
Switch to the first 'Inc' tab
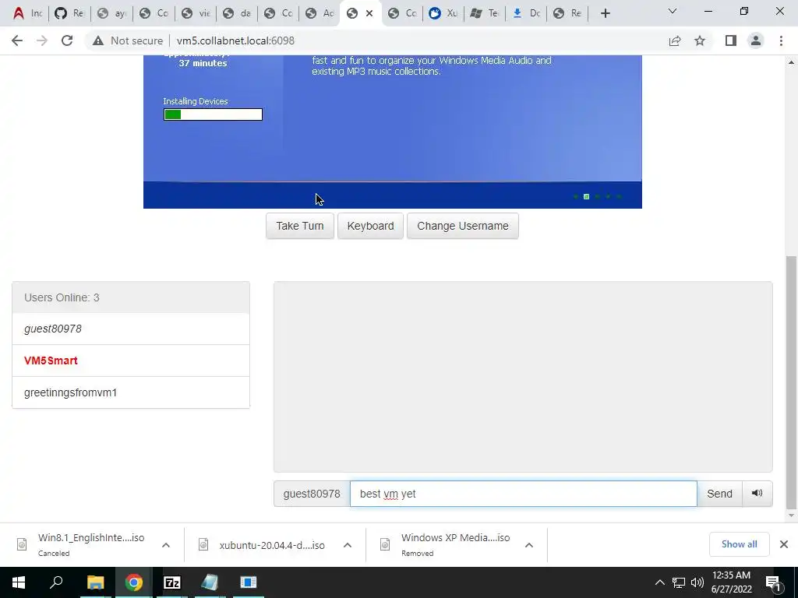pos(27,13)
